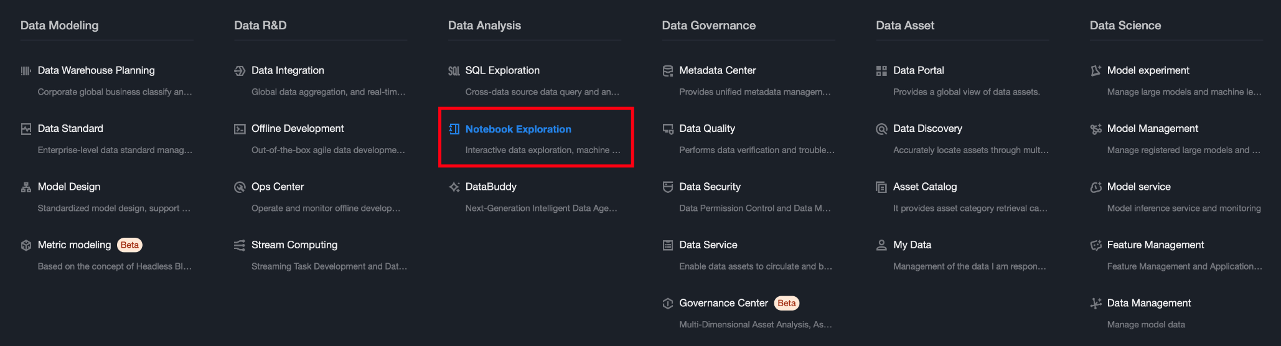
Task: Click the Data Security shield icon
Action: click(x=668, y=187)
